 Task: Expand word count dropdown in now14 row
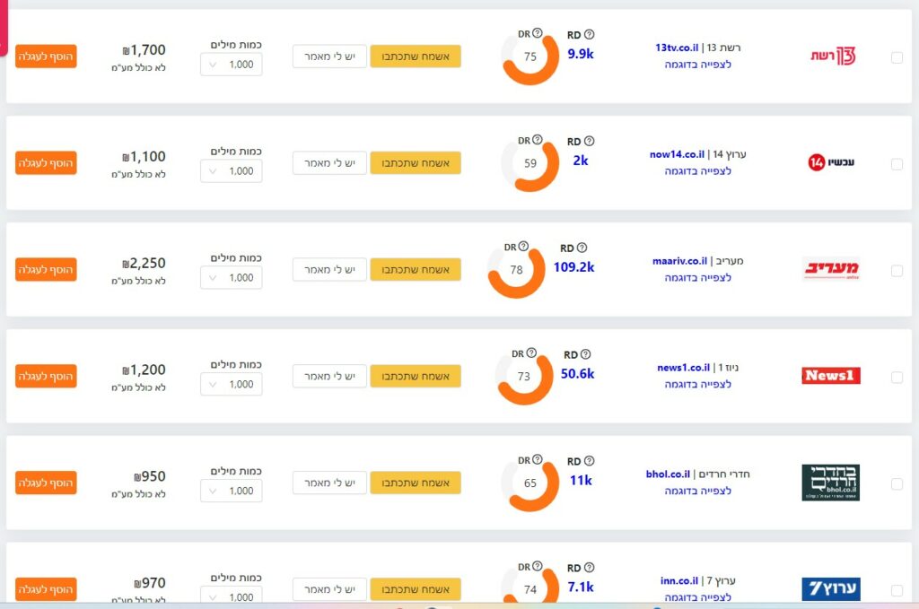point(232,171)
